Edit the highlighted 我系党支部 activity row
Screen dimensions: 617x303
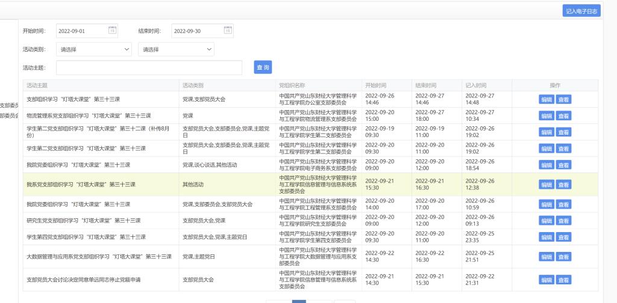pyautogui.click(x=546, y=185)
